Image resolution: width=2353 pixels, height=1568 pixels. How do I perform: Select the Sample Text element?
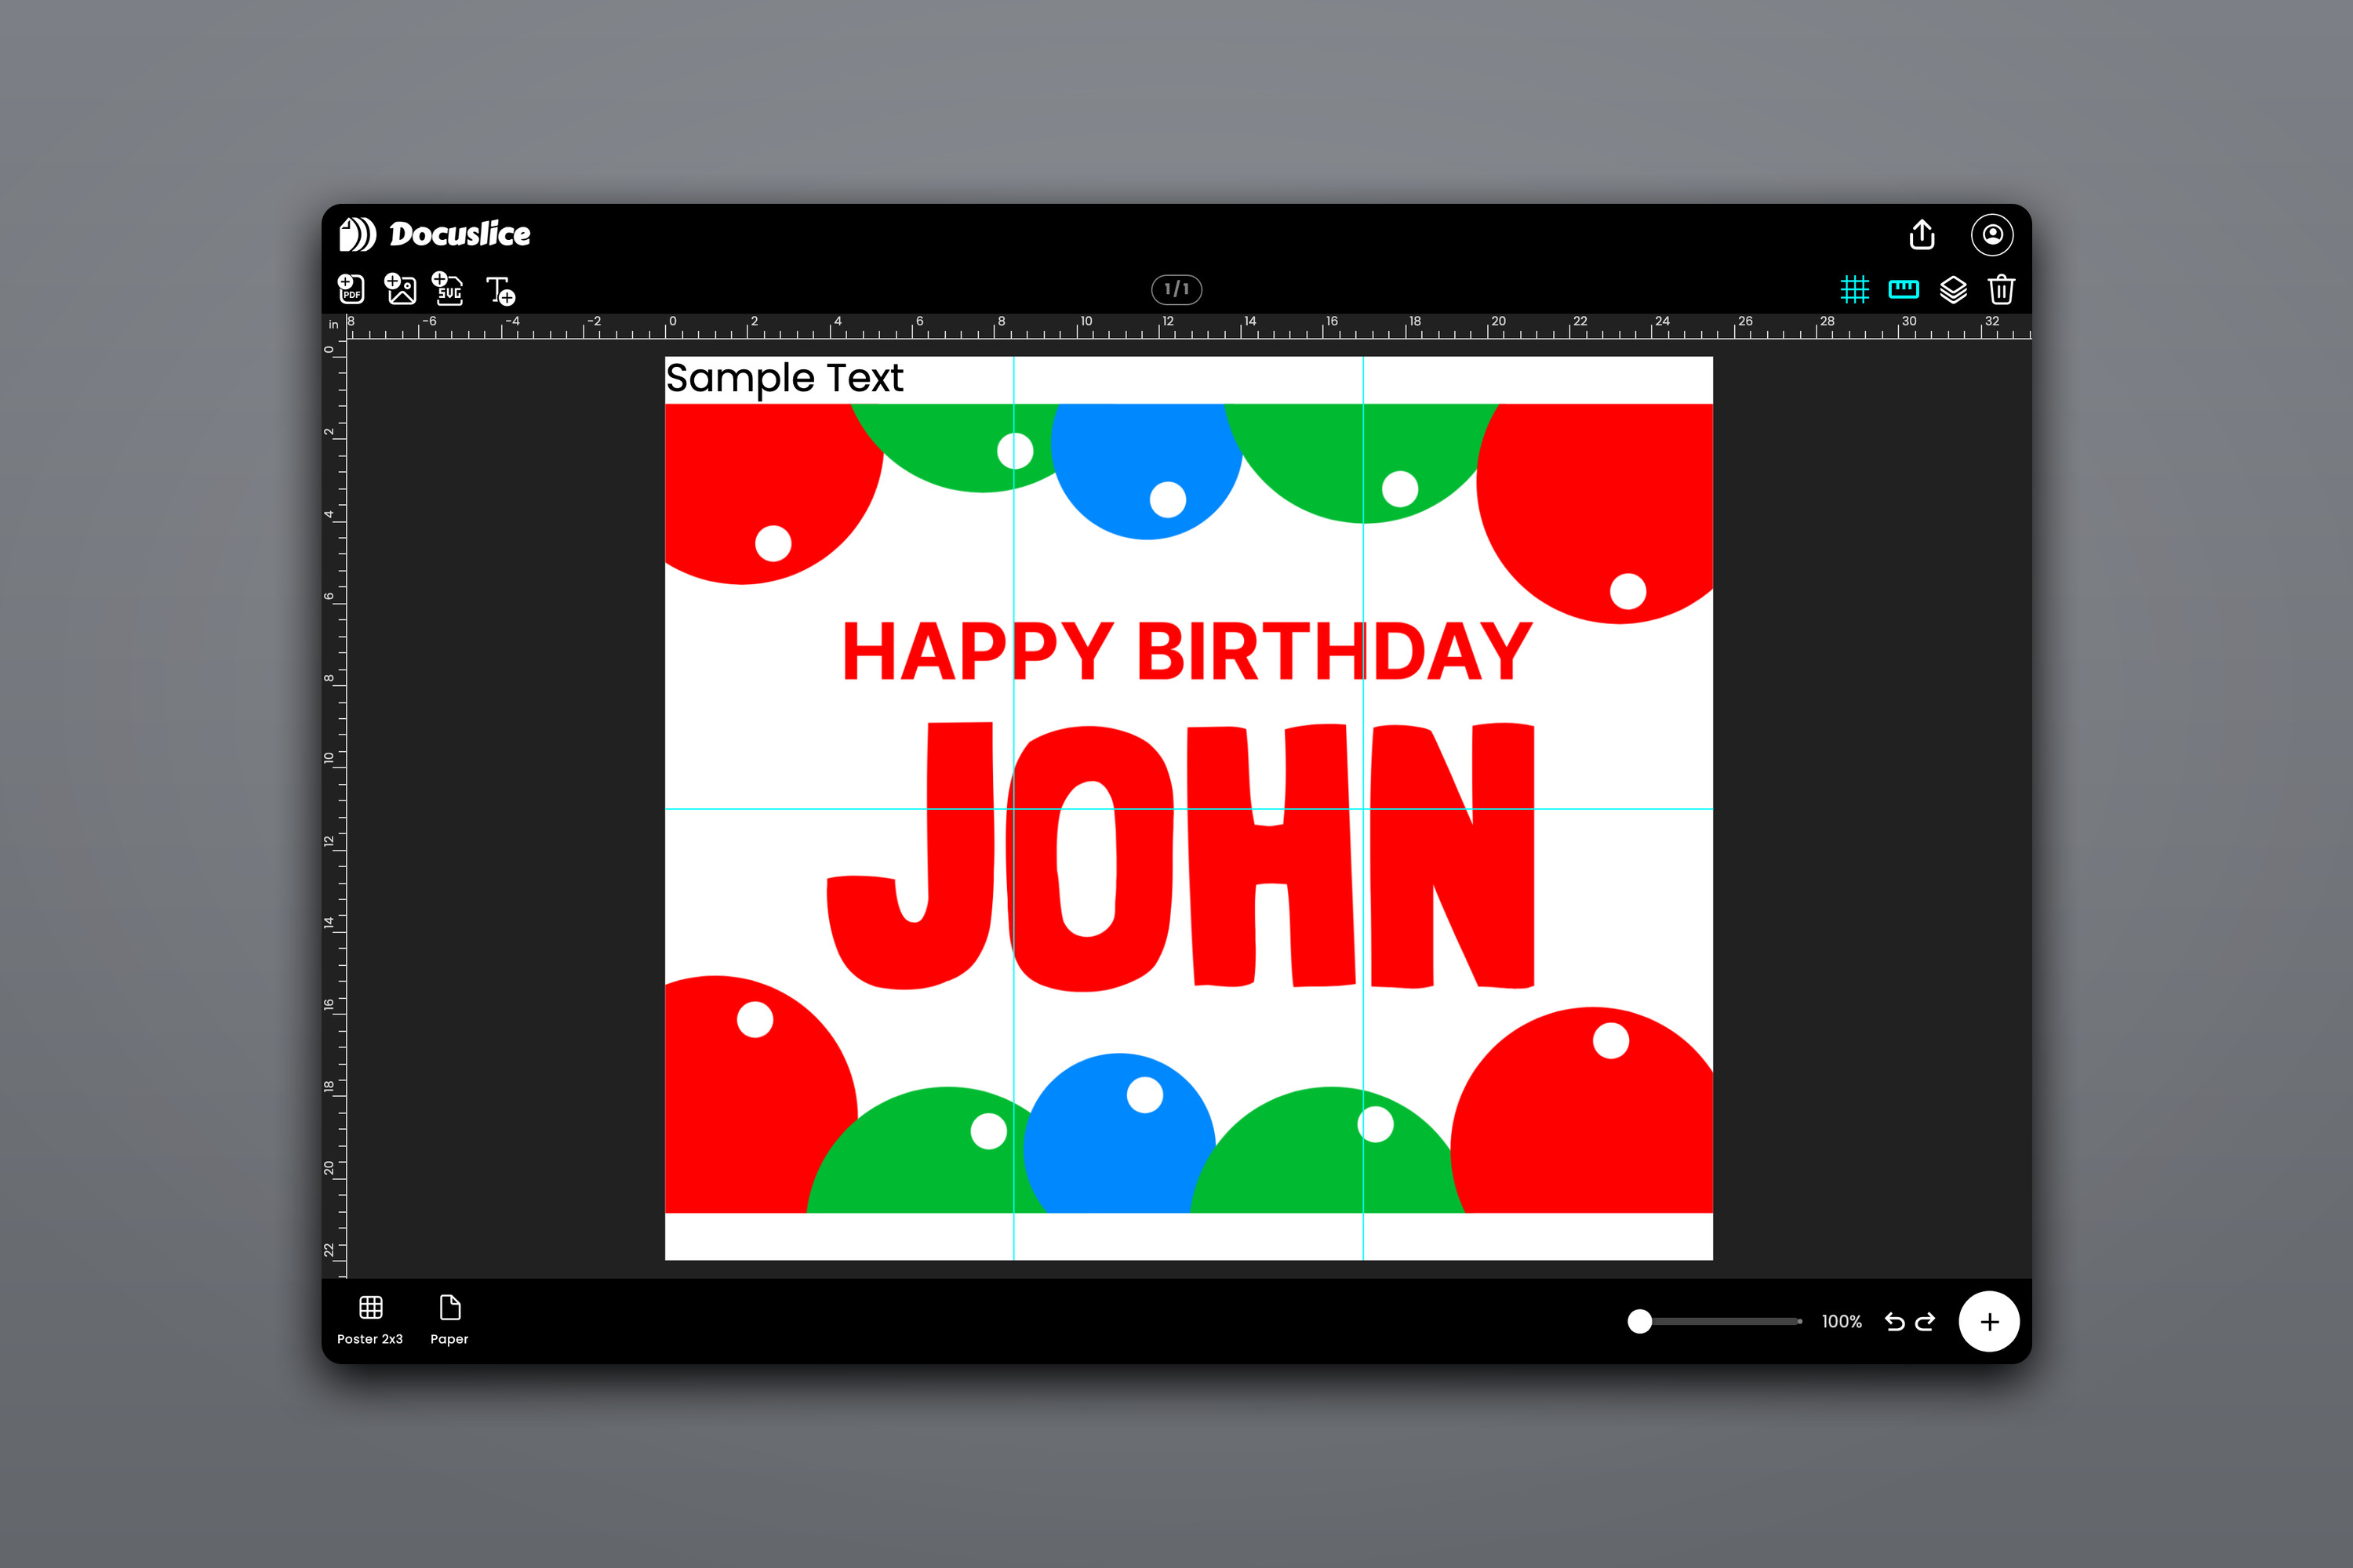click(784, 379)
